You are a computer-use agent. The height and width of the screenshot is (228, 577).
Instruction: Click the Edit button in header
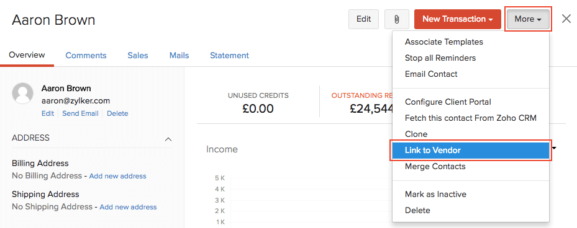[363, 19]
